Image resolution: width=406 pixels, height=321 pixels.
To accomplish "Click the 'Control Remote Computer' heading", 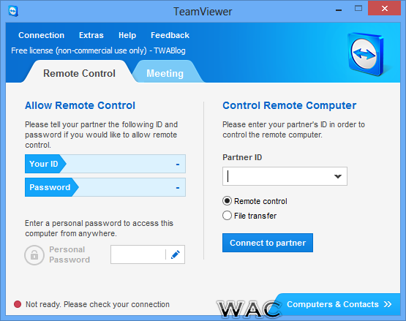I will point(289,105).
